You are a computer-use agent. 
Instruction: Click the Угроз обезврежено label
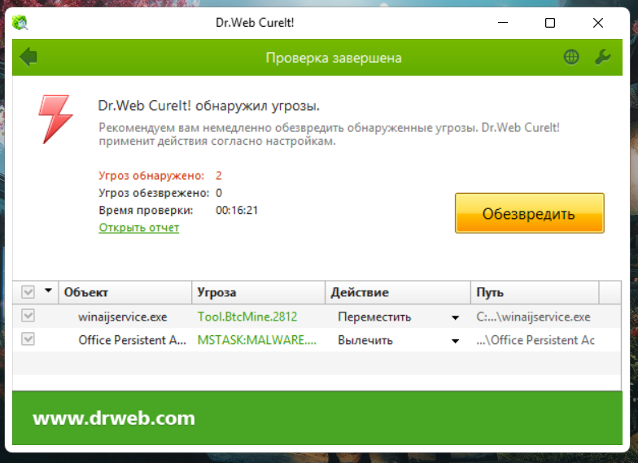coord(154,193)
